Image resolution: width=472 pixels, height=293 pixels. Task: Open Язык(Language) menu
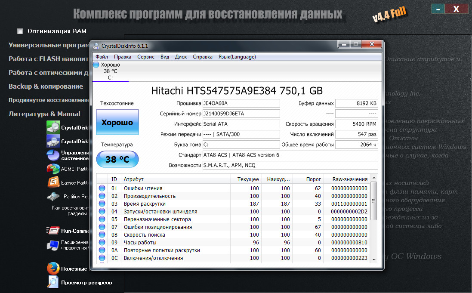tap(237, 57)
